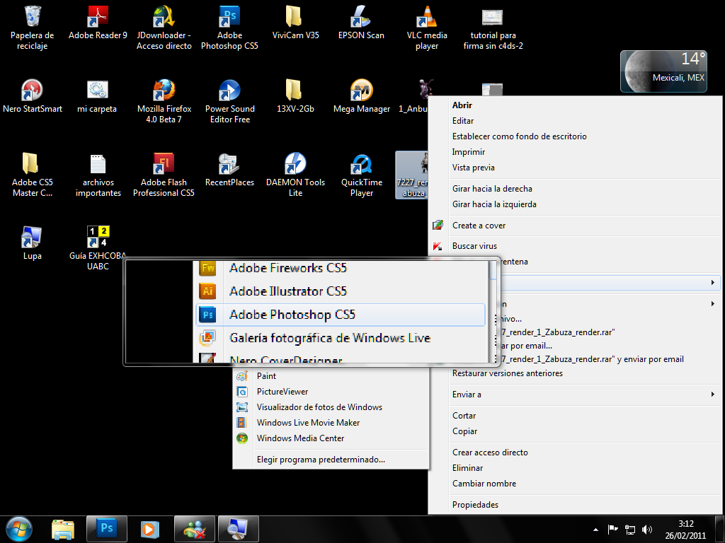This screenshot has height=543, width=725.
Task: Open QuickTime Player shortcut
Action: (x=362, y=175)
